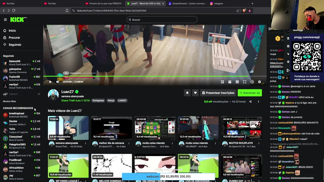324x182 pixels.
Task: Click the Brave Rewards triangle icon
Action: click(x=250, y=11)
